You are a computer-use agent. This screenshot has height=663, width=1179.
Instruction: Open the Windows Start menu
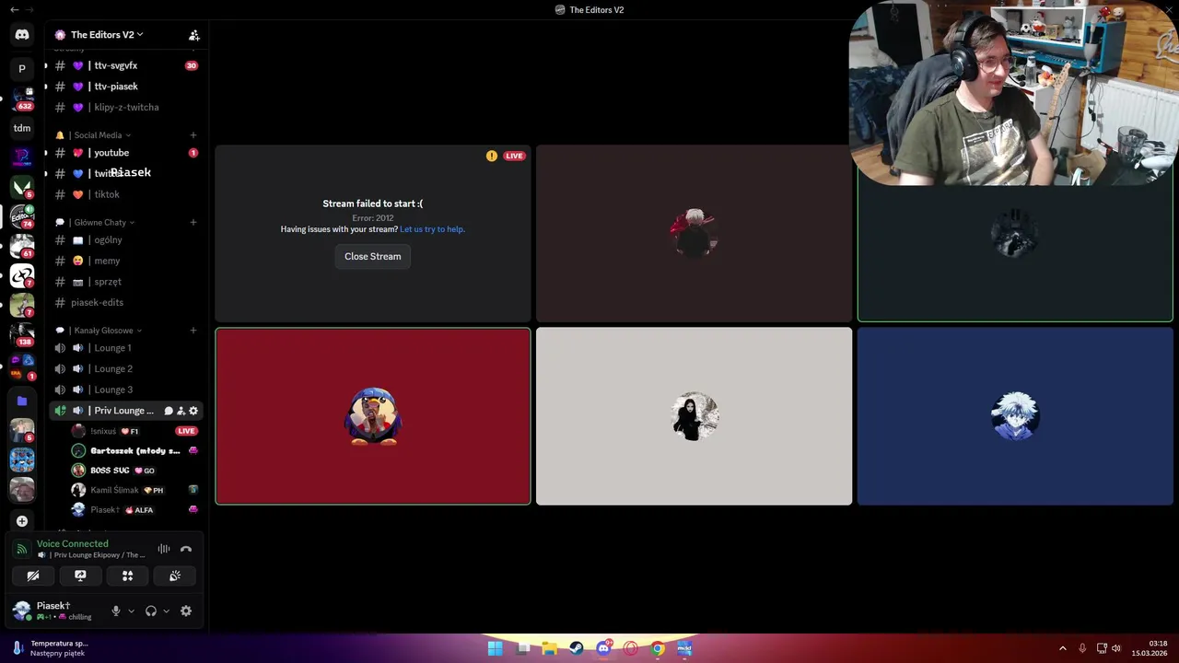click(x=495, y=648)
